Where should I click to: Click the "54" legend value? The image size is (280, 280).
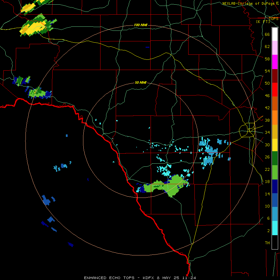tap(267, 71)
